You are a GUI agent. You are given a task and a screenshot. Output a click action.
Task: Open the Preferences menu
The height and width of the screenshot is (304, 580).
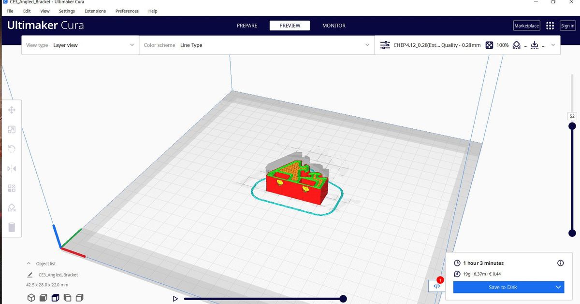(127, 11)
